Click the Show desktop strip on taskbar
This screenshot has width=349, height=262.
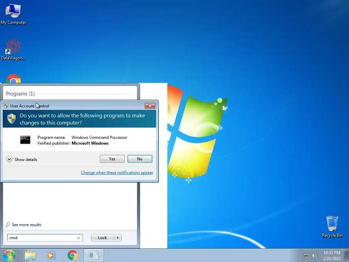coord(347,255)
